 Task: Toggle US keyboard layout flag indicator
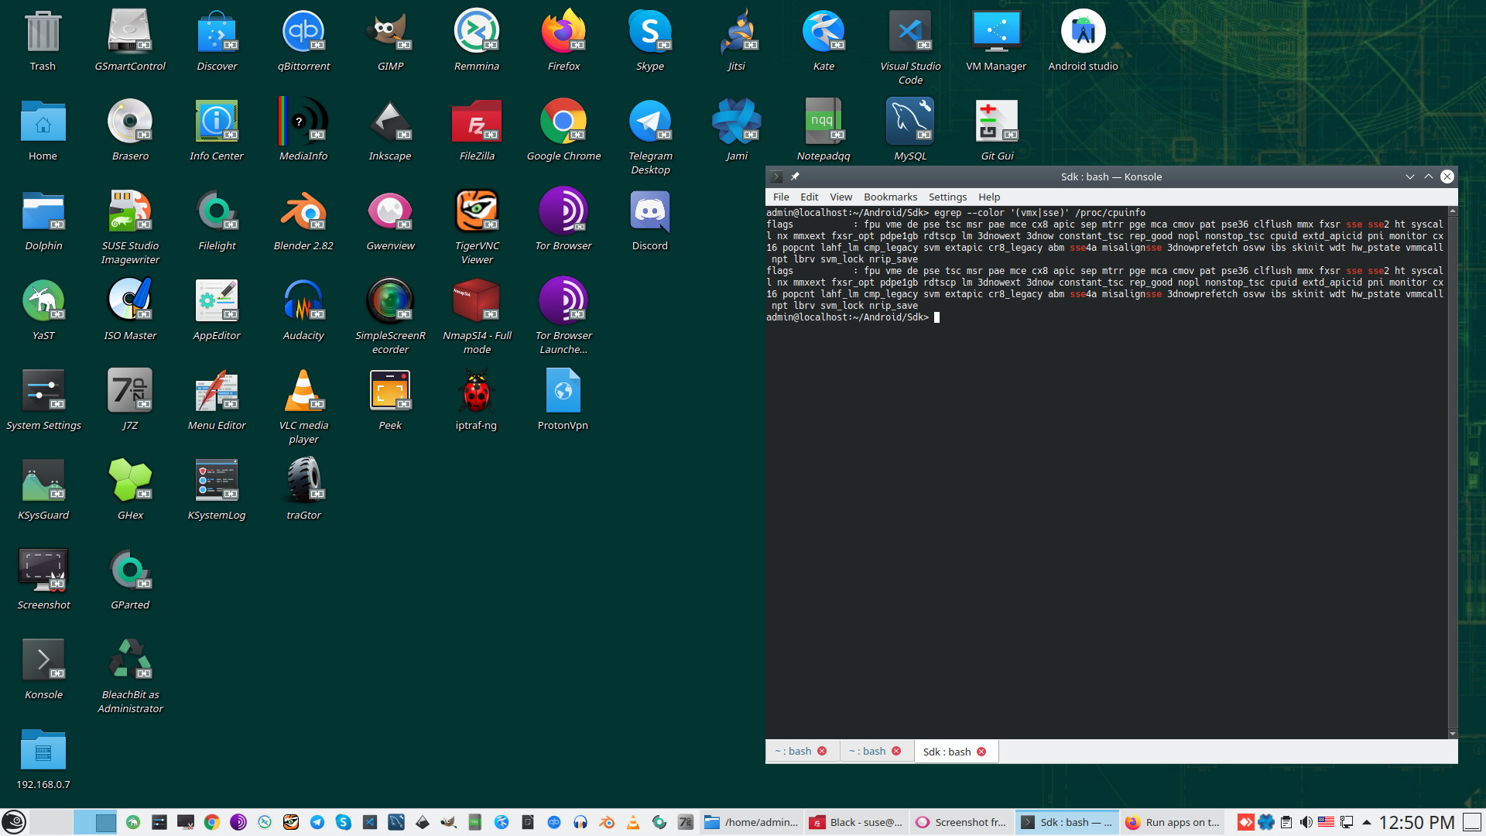[x=1326, y=822]
